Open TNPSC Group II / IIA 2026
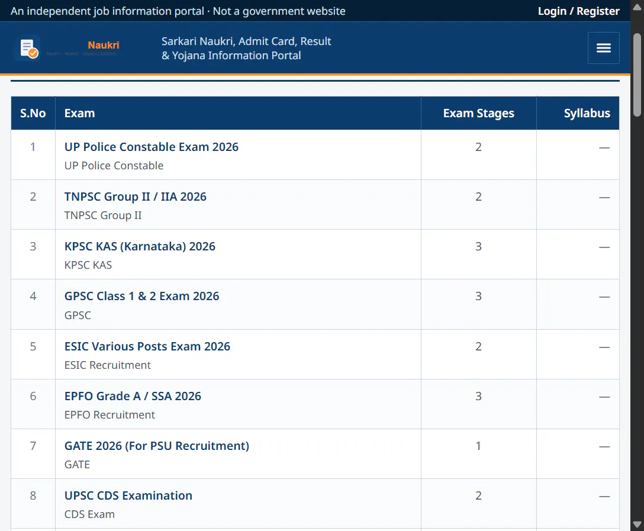Screen dimensions: 644x531 coord(135,197)
